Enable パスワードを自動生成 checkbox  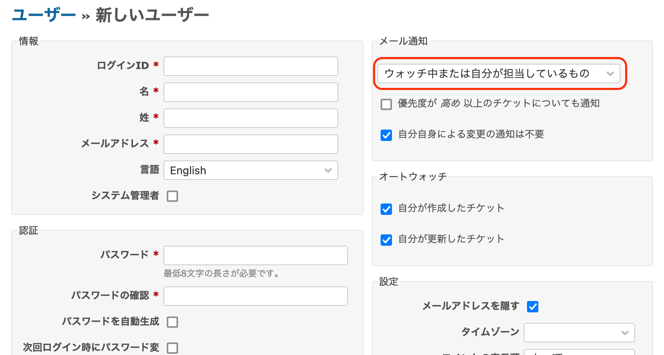pyautogui.click(x=172, y=322)
